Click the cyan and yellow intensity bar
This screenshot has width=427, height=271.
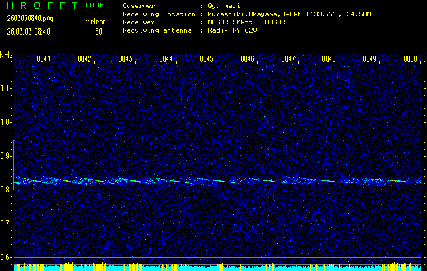[217, 267]
